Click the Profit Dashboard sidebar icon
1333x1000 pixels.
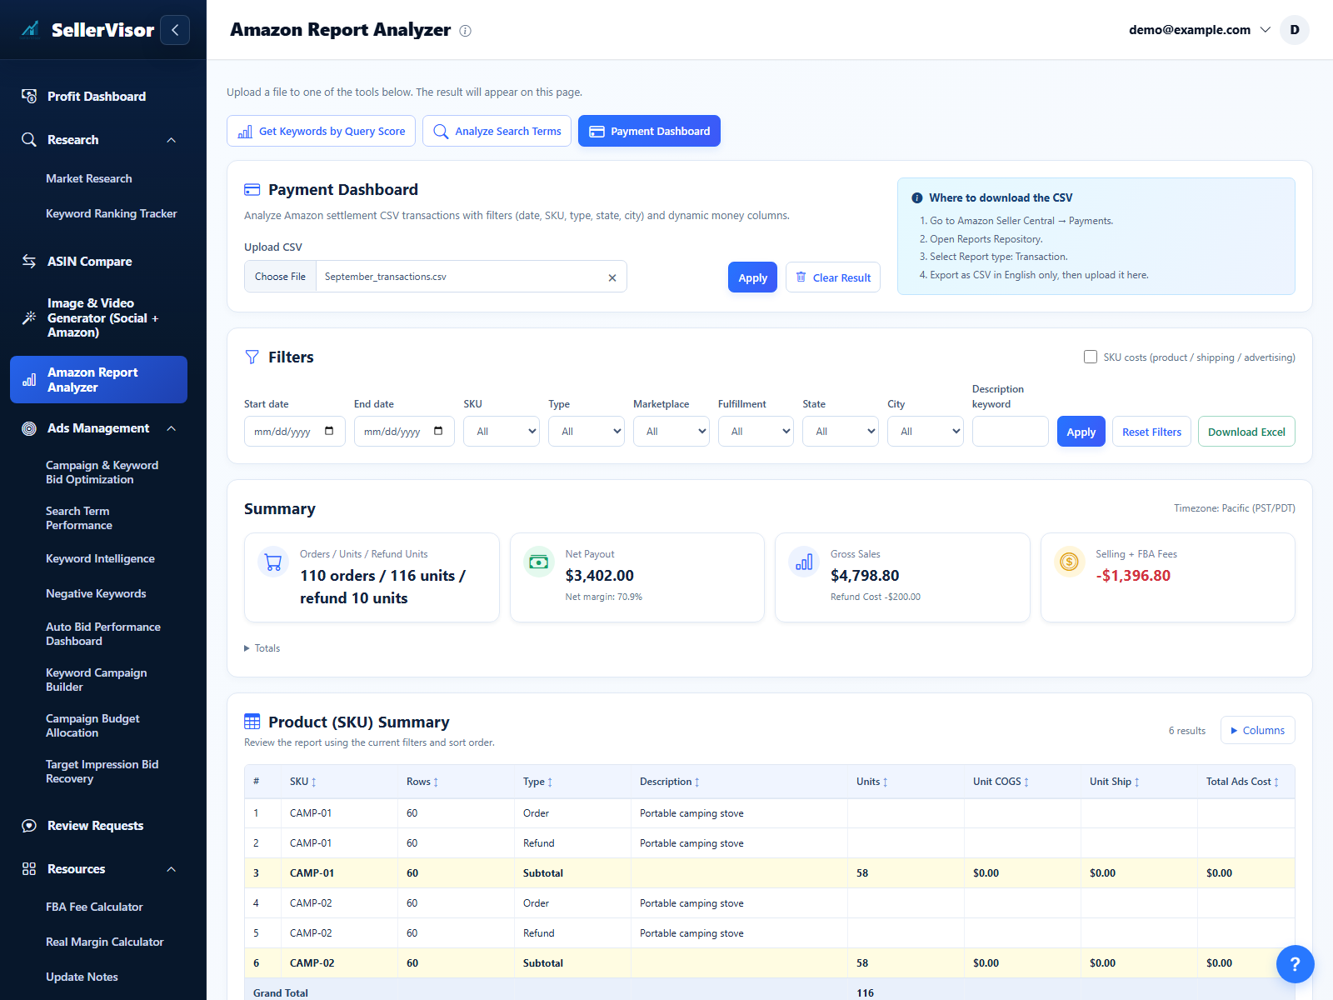pyautogui.click(x=29, y=97)
